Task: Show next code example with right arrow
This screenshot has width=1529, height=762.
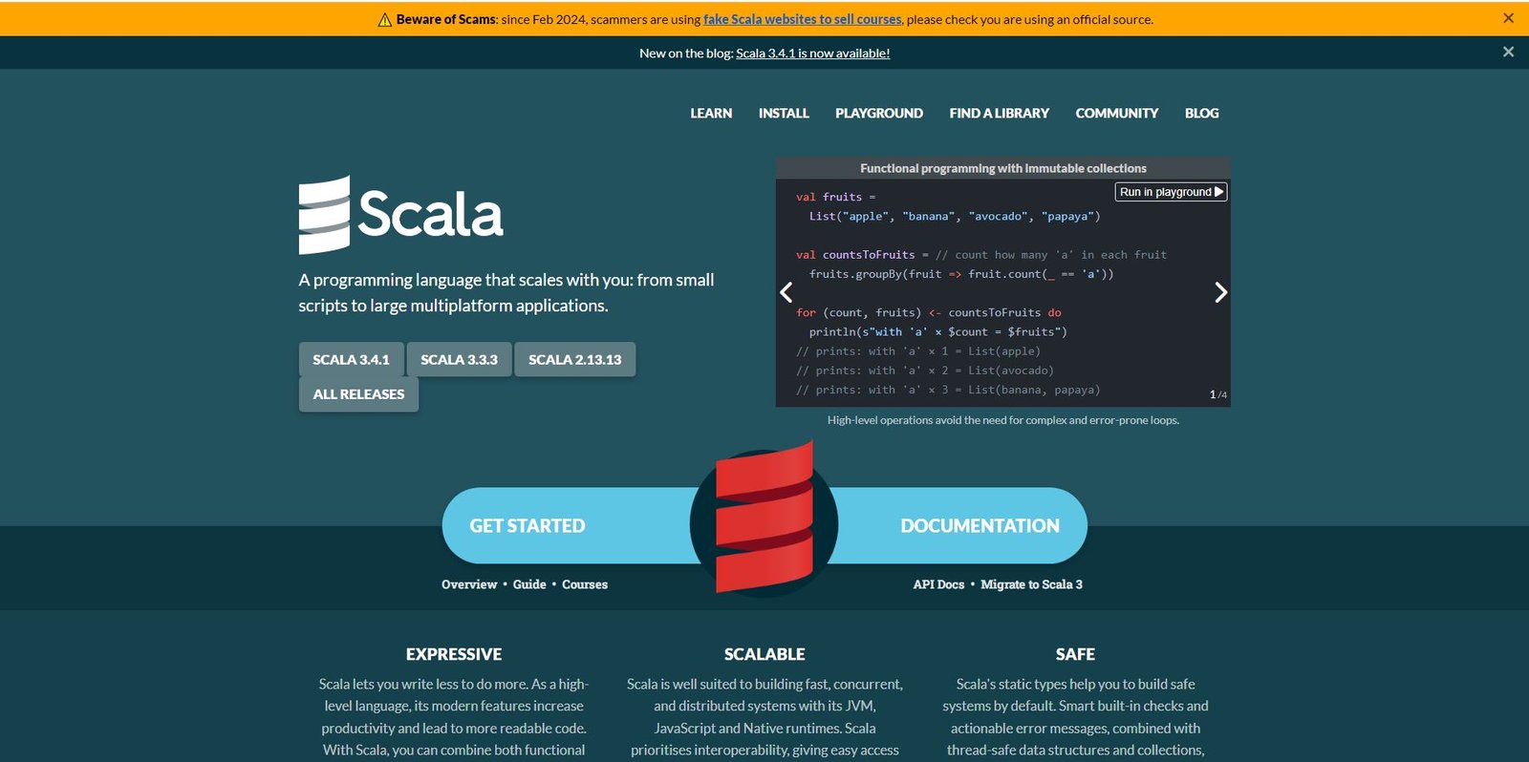Action: [x=1220, y=292]
